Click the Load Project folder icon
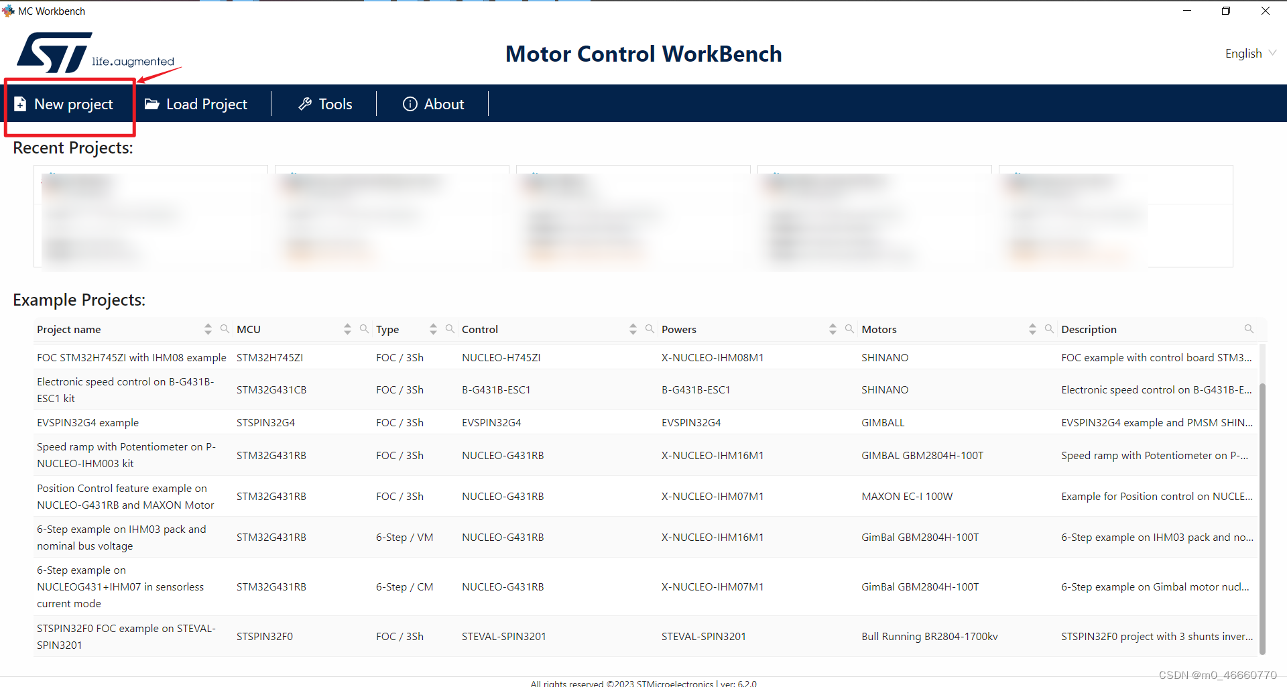The width and height of the screenshot is (1287, 687). (x=151, y=104)
